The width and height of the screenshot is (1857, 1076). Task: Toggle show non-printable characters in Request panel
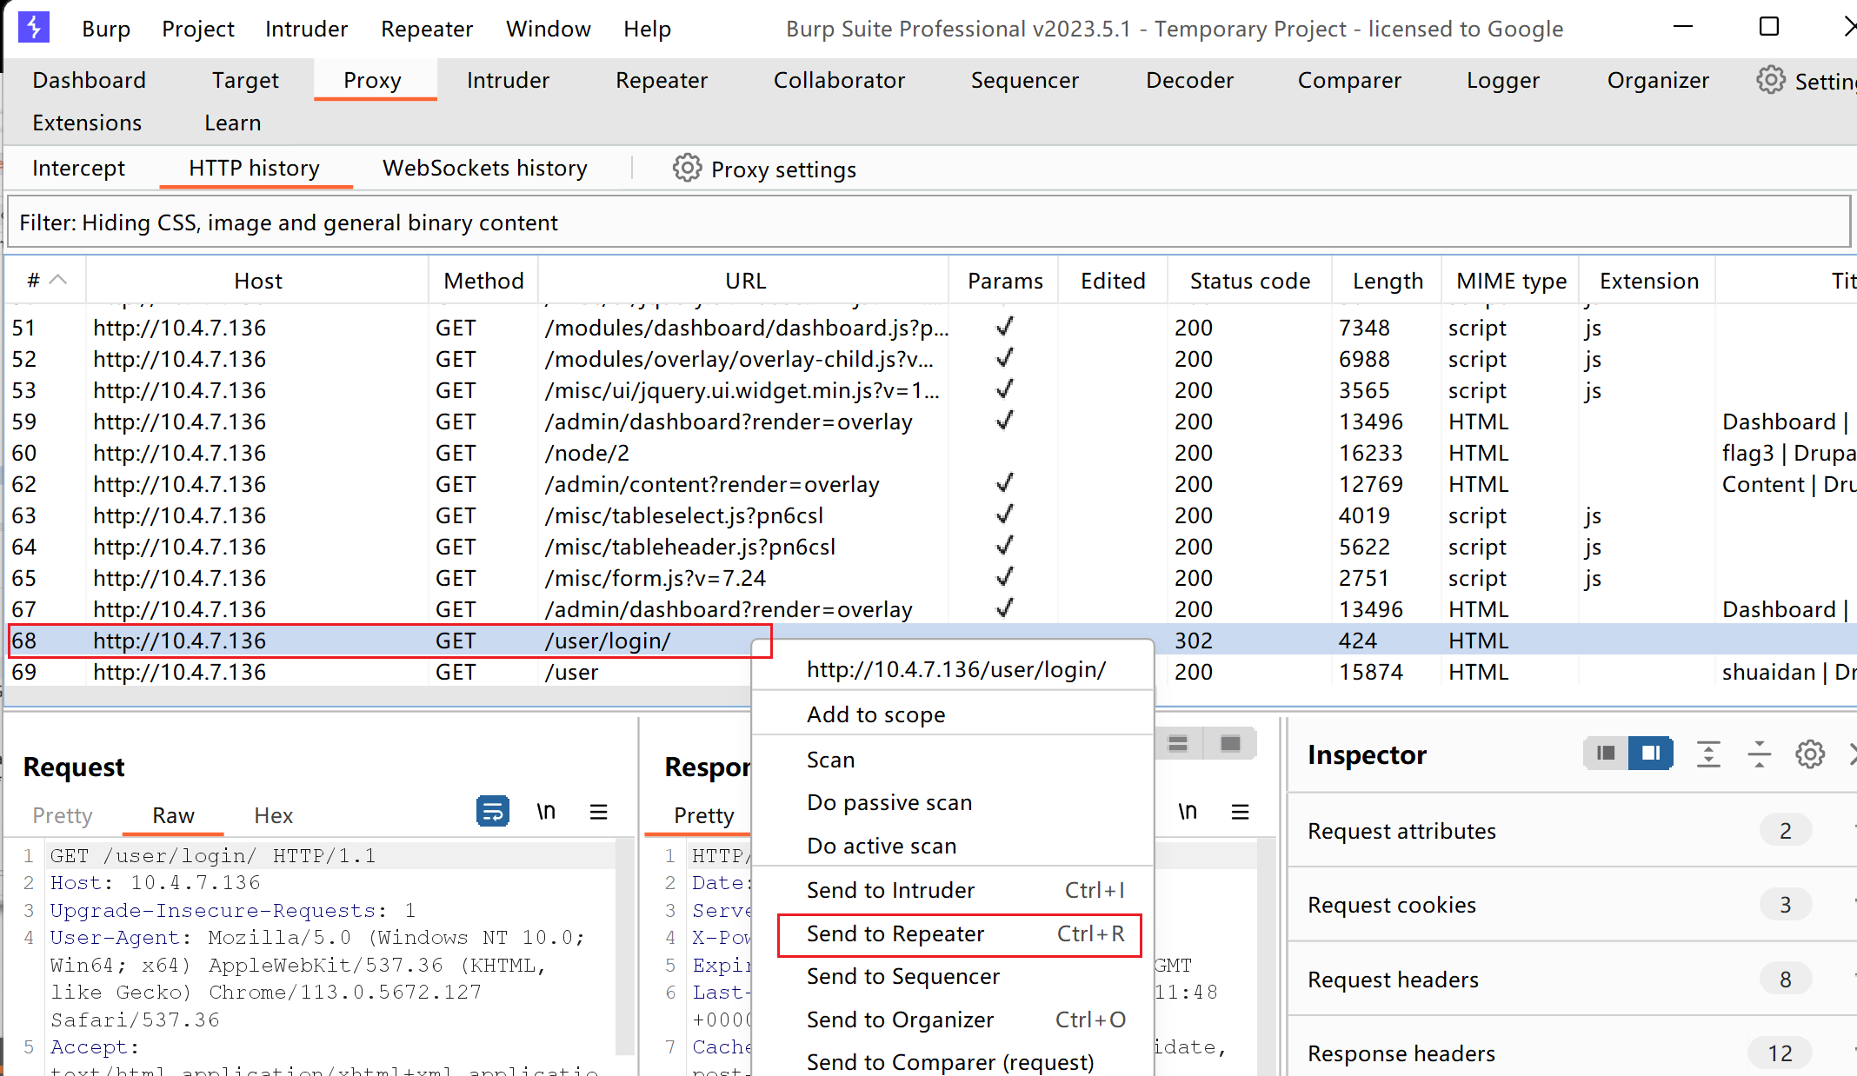pos(546,812)
